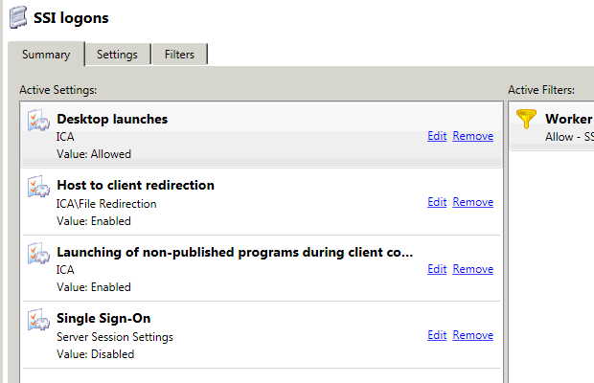Open the Settings tab
594x383 pixels.
coord(117,55)
